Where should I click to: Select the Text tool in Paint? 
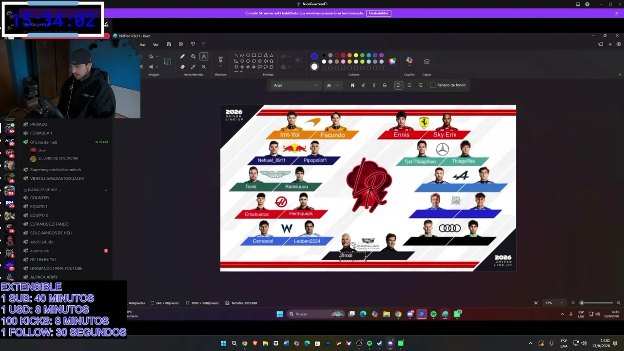click(x=204, y=57)
